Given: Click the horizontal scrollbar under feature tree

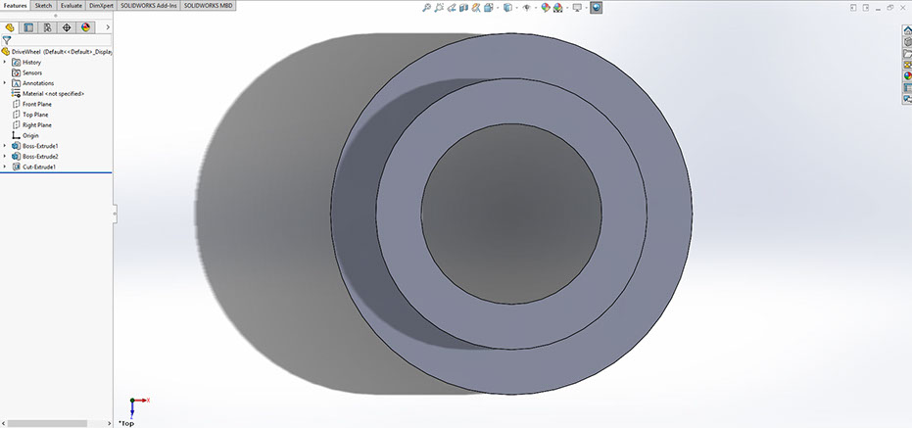Looking at the screenshot, I should pyautogui.click(x=49, y=423).
